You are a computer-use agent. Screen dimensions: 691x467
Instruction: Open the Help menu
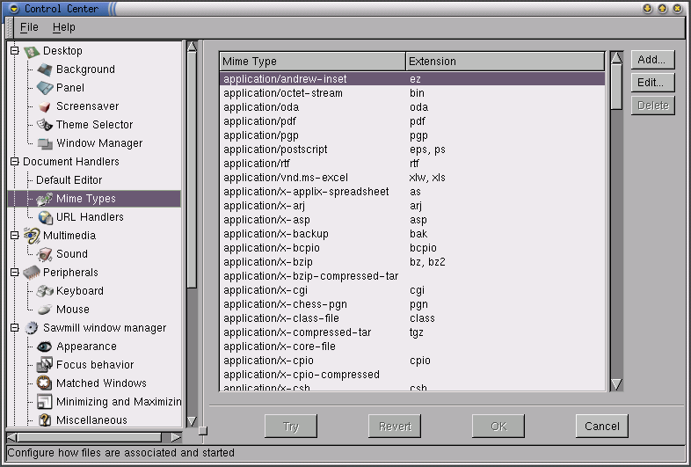[64, 27]
